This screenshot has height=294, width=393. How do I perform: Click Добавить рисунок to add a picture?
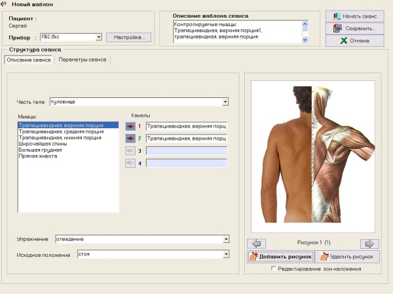[x=280, y=257]
